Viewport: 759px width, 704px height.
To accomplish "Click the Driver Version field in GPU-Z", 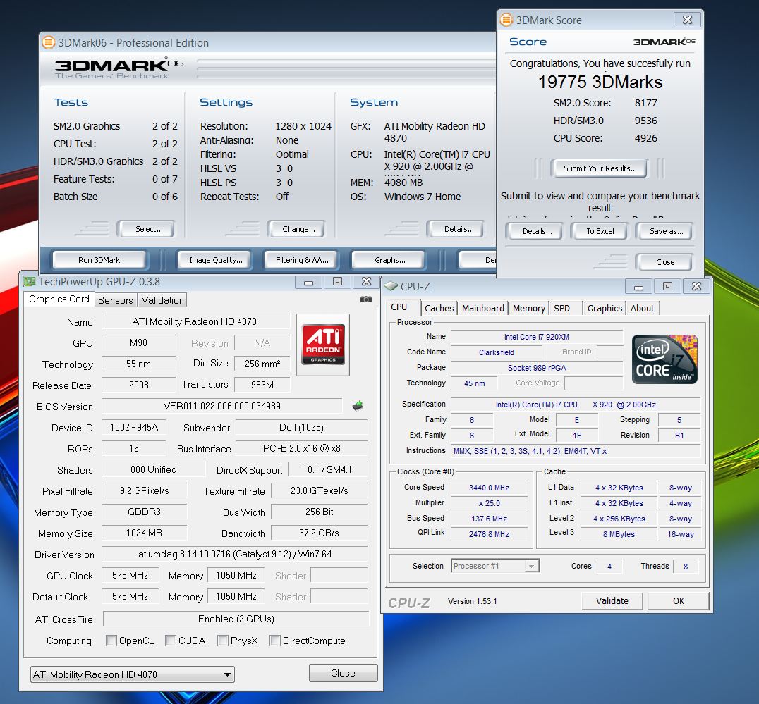I will pos(235,554).
